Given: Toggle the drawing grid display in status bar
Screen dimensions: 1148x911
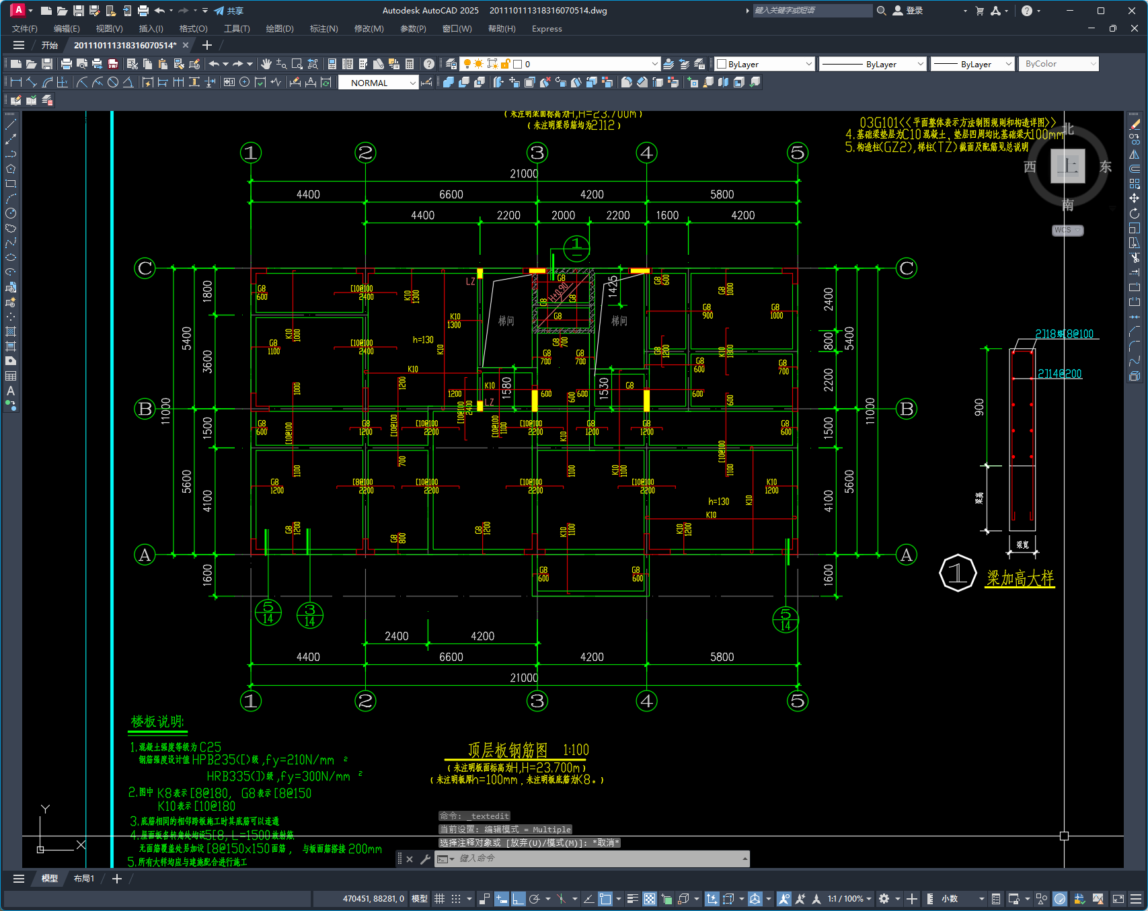Looking at the screenshot, I should [439, 899].
